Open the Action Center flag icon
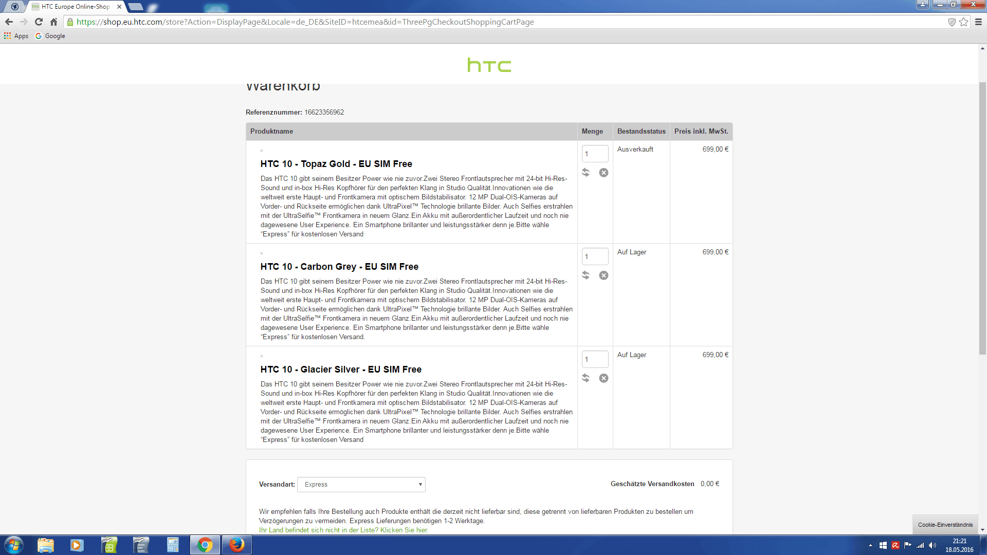This screenshot has height=555, width=987. (x=908, y=545)
